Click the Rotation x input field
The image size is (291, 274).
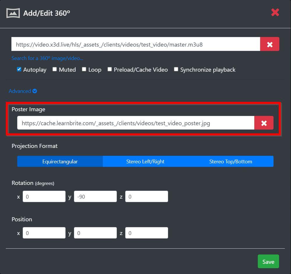click(x=44, y=197)
